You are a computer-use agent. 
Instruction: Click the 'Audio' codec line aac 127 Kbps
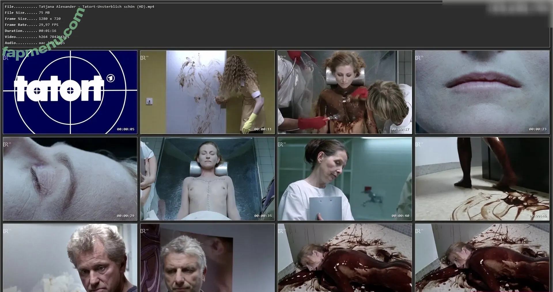coord(52,43)
